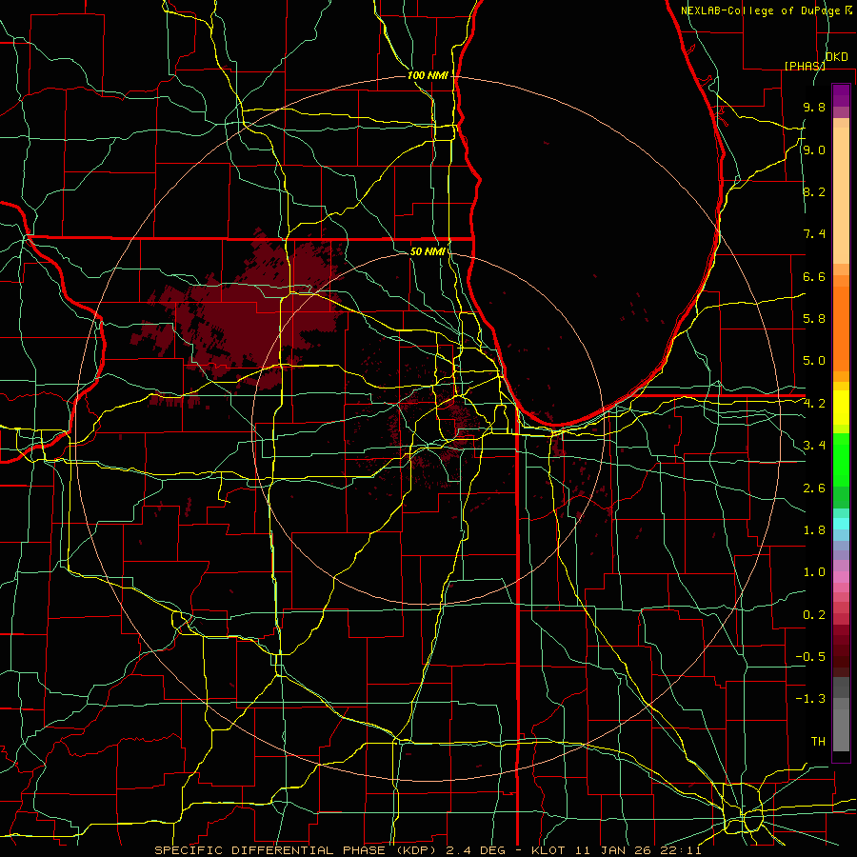The width and height of the screenshot is (857, 857).
Task: Click the NEXLAB logo mark after DuPage
Action: coord(848,10)
